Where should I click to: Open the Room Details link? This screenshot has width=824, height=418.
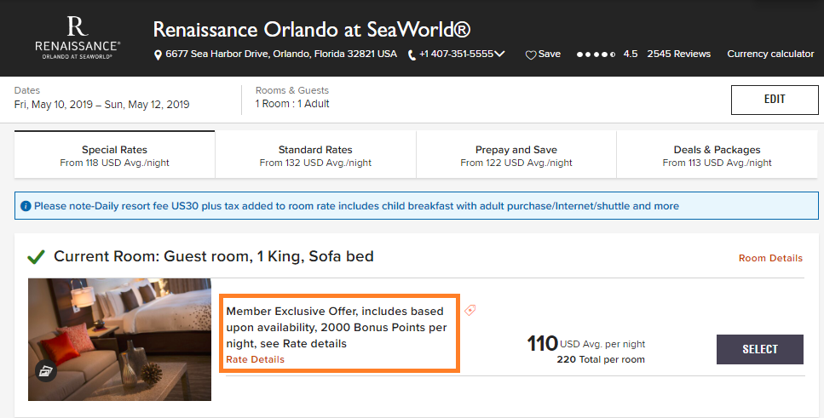(770, 258)
